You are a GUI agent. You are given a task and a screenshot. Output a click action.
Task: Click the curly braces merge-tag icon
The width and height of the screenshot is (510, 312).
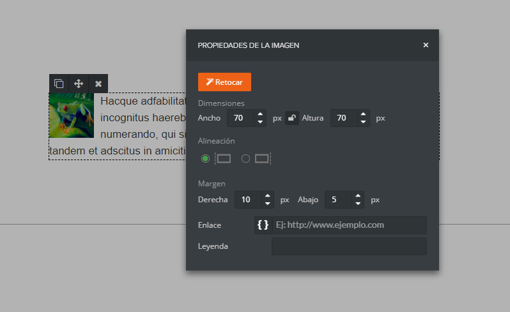[x=263, y=225]
